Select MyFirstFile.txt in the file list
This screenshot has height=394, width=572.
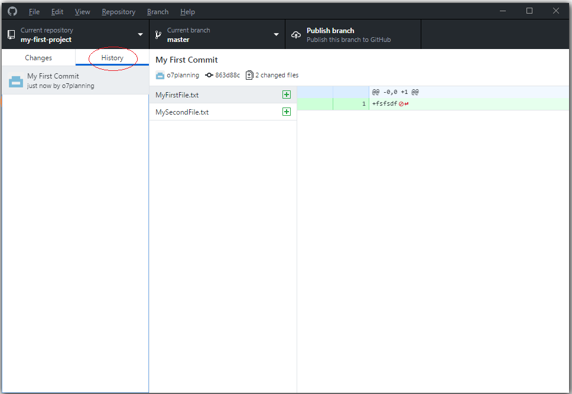[x=223, y=95]
